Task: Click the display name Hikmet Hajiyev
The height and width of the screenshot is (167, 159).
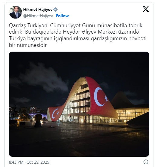Action: [38, 9]
